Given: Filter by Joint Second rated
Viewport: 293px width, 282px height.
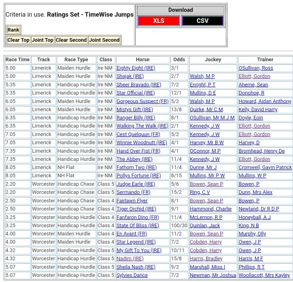Looking at the screenshot, I should pos(104,40).
